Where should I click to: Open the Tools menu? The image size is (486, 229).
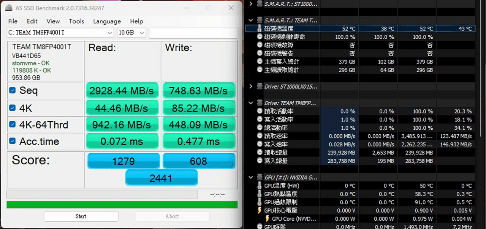[x=76, y=21]
